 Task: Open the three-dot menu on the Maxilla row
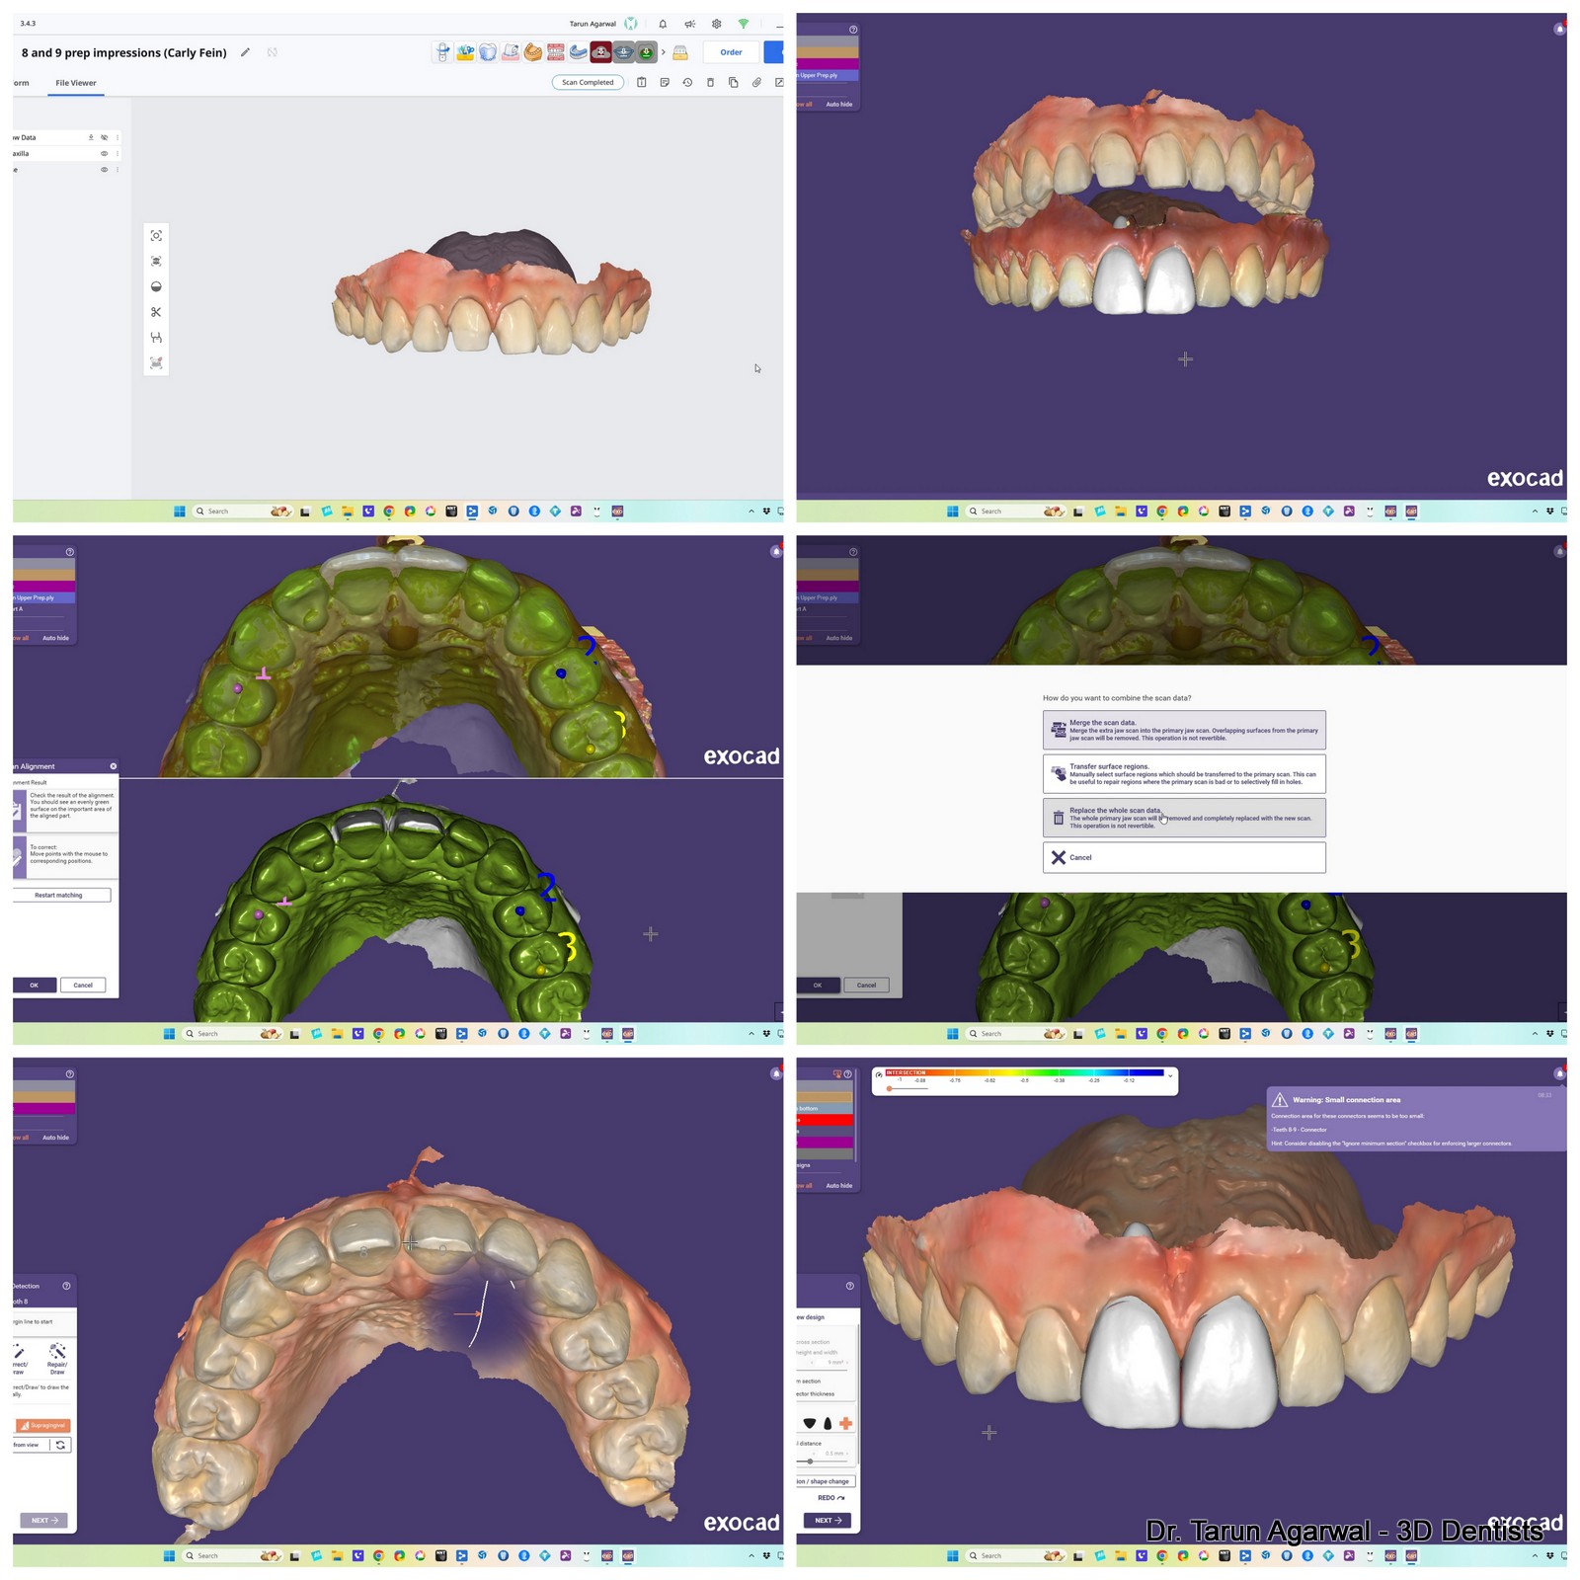pyautogui.click(x=118, y=154)
